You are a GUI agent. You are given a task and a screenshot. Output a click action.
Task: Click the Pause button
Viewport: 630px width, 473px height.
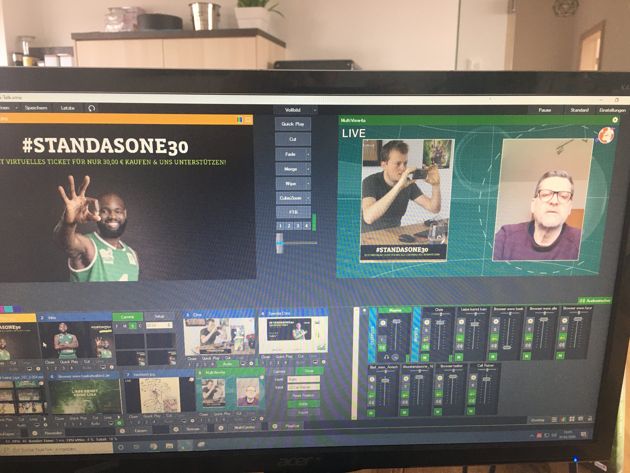[545, 110]
